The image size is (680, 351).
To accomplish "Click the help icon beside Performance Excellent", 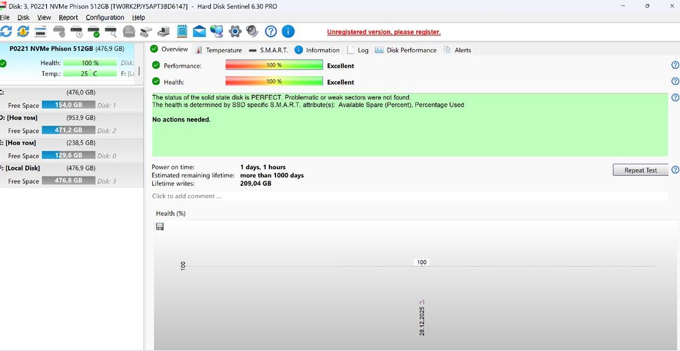I will [675, 65].
